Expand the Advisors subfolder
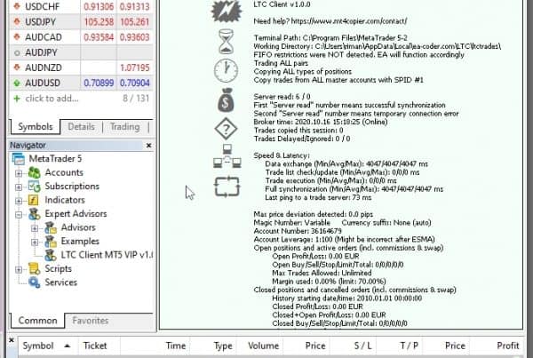This screenshot has width=533, height=358. 35,228
